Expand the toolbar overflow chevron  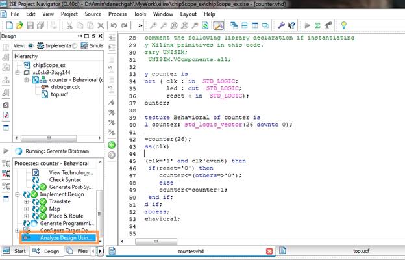click(140, 25)
